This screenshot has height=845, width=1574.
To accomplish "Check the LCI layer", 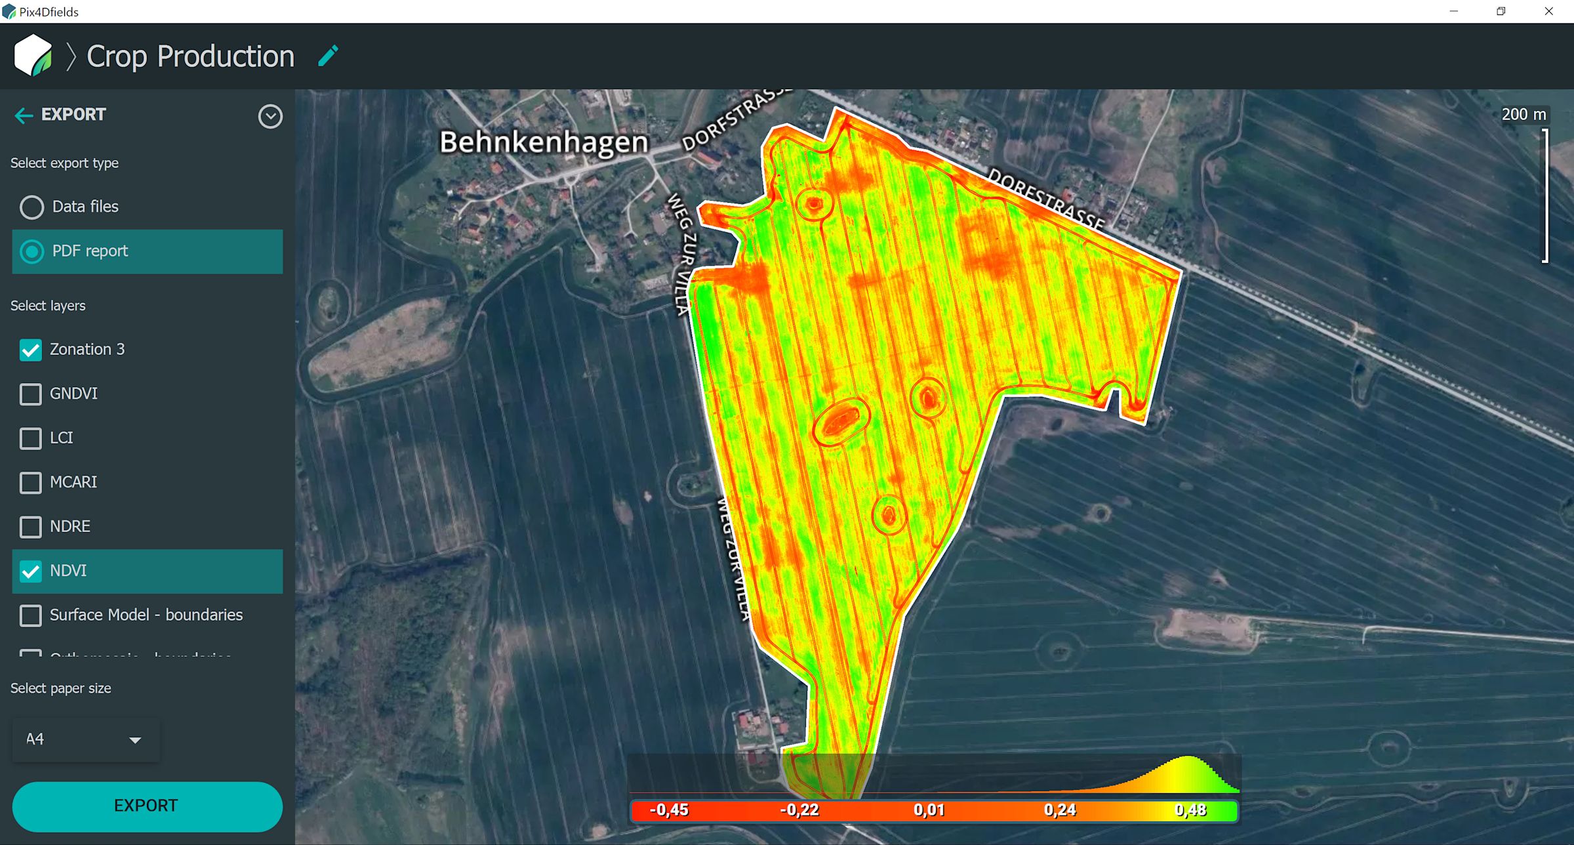I will [30, 438].
